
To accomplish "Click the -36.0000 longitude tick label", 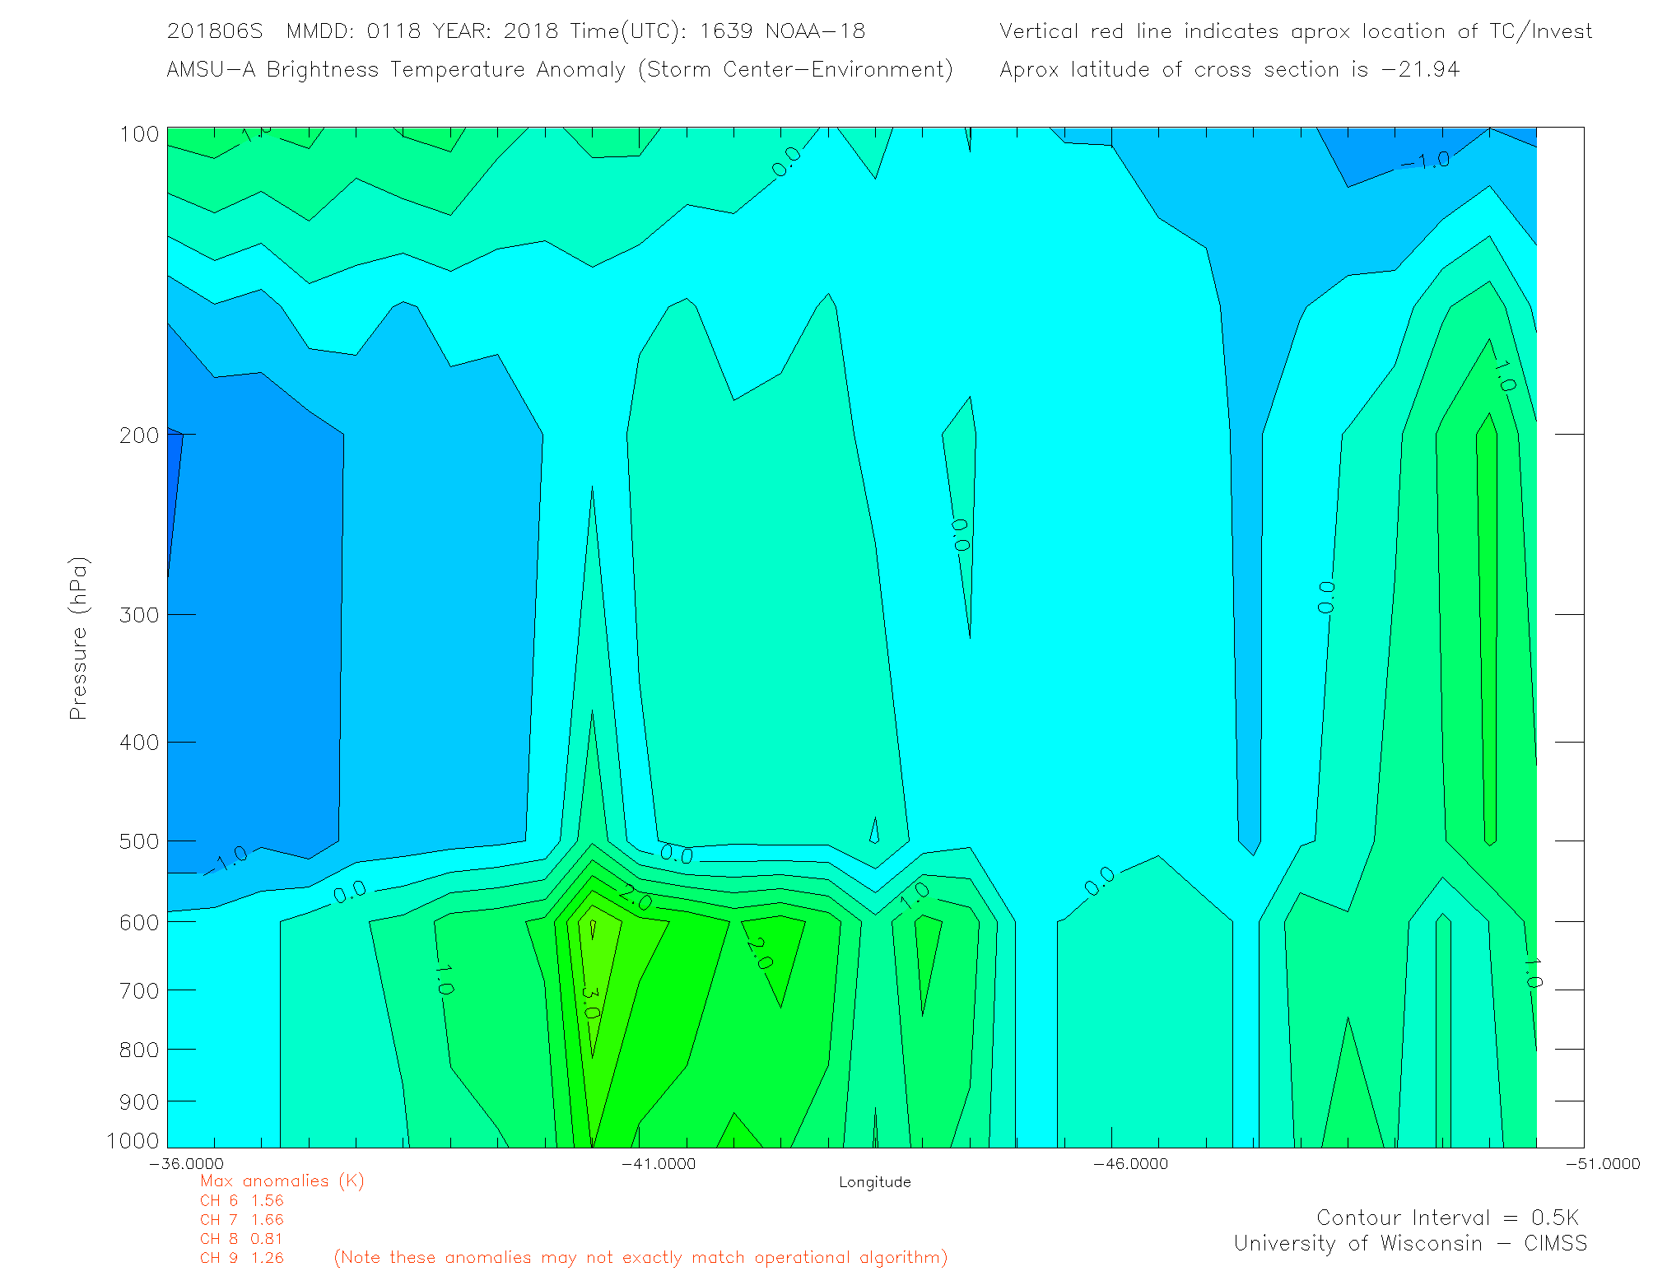I will [186, 1164].
